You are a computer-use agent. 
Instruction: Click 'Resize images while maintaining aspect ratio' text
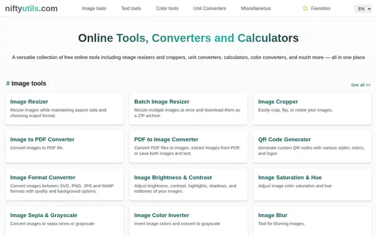coord(58,113)
